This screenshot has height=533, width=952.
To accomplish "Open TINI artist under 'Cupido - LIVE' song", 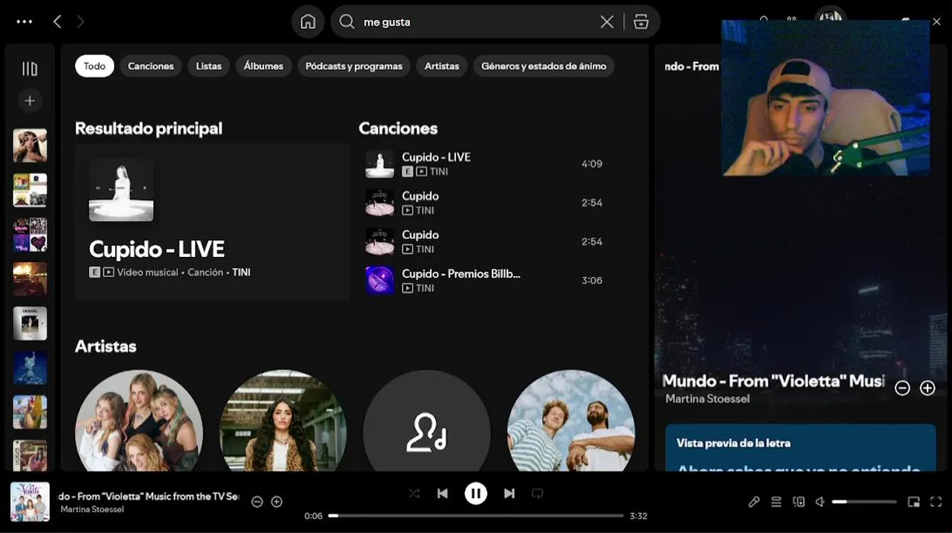I will click(x=439, y=172).
